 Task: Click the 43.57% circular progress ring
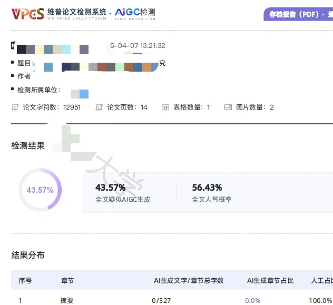coord(40,190)
